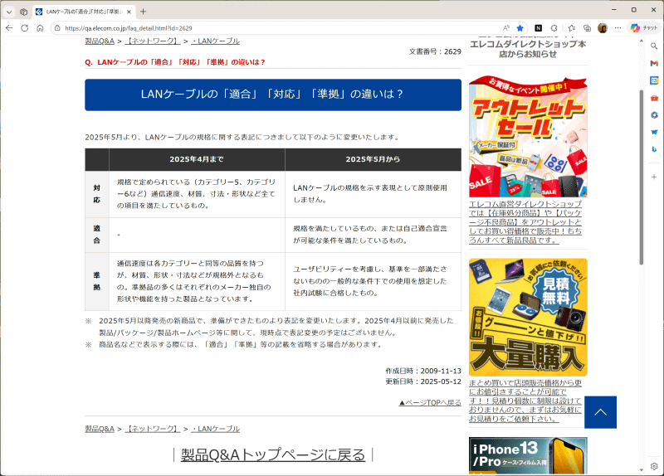Open the アウトレットセール banner image

coord(528,137)
